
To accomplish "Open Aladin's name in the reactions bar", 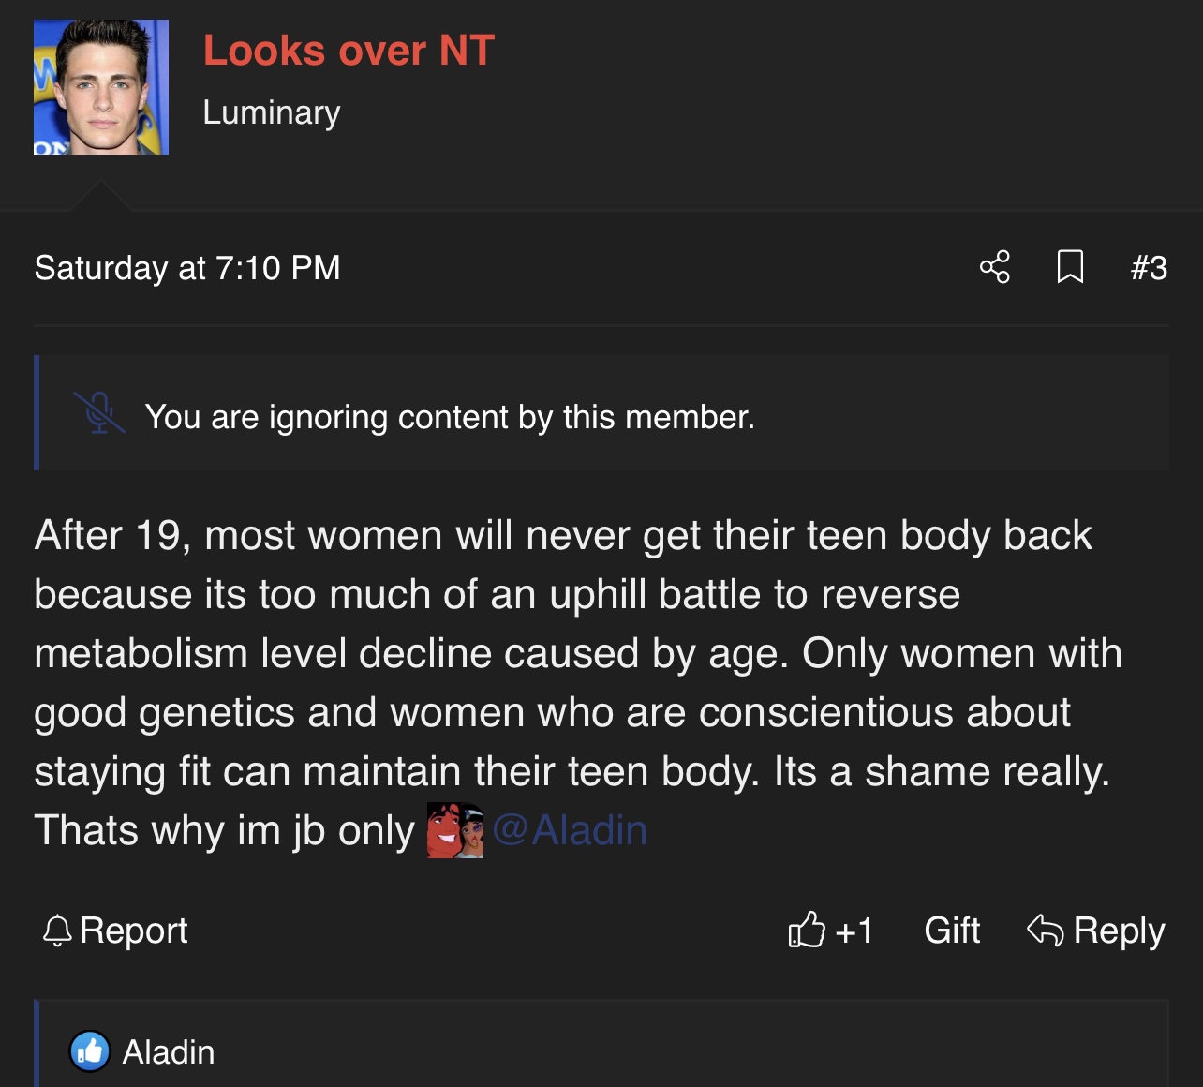I will 169,1052.
